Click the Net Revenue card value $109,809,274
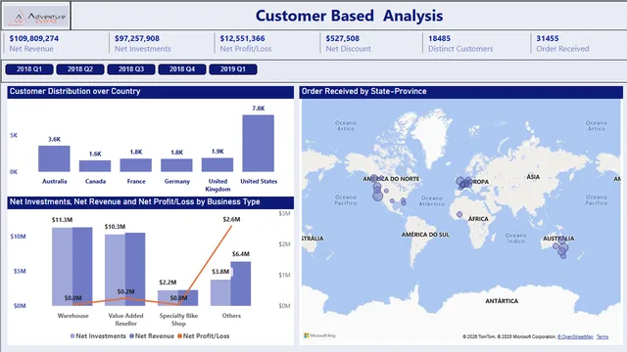 coord(34,38)
